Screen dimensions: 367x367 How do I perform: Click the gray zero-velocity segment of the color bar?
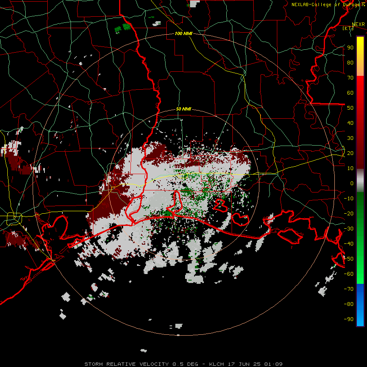[x=360, y=181]
